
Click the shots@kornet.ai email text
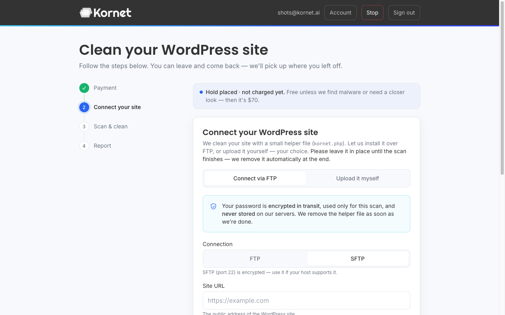coord(299,13)
